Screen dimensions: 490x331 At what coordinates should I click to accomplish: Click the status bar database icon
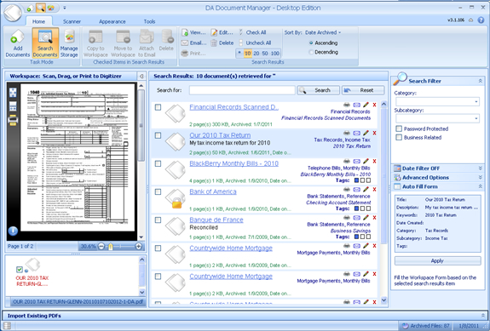(x=7, y=326)
